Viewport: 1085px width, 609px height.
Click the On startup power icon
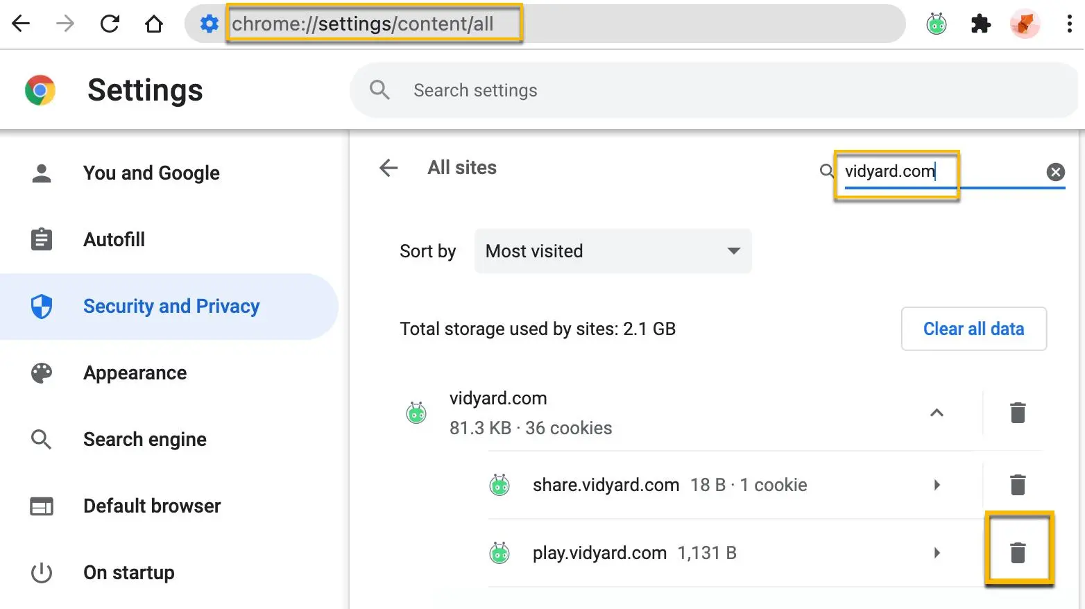coord(42,573)
